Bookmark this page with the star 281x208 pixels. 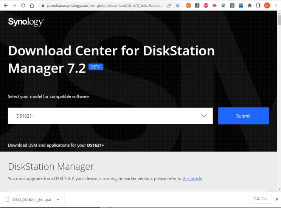pos(178,6)
